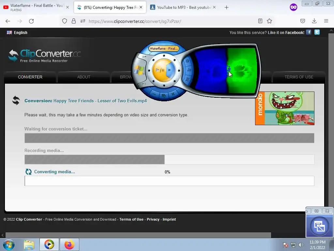Open the site permissions icon in address bar

tap(83, 21)
